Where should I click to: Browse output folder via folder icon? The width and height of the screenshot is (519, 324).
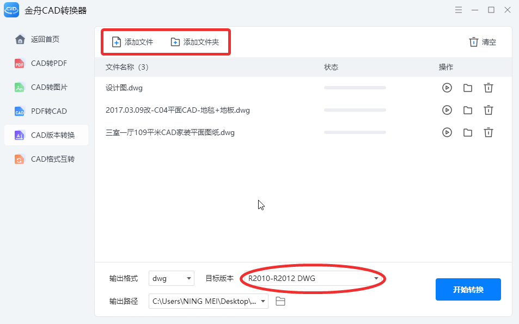pyautogui.click(x=280, y=301)
